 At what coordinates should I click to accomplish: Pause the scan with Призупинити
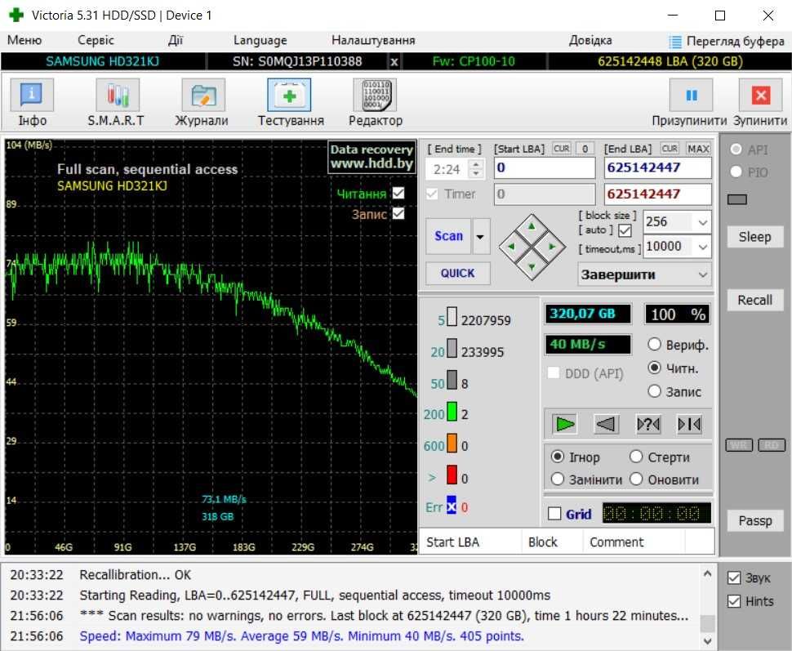[691, 95]
